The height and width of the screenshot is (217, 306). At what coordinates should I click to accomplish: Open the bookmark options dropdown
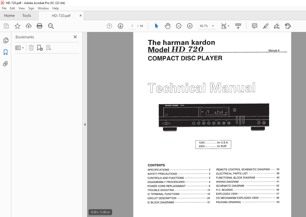click(x=20, y=48)
